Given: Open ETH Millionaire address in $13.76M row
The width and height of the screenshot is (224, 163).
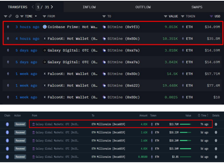Looking at the screenshot, I should 108,124.
